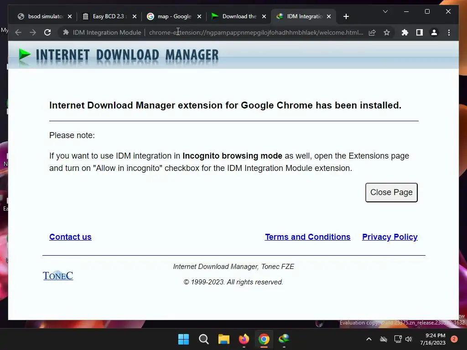Open the Privacy Policy link
Screen dimensions: 467x350
389,237
